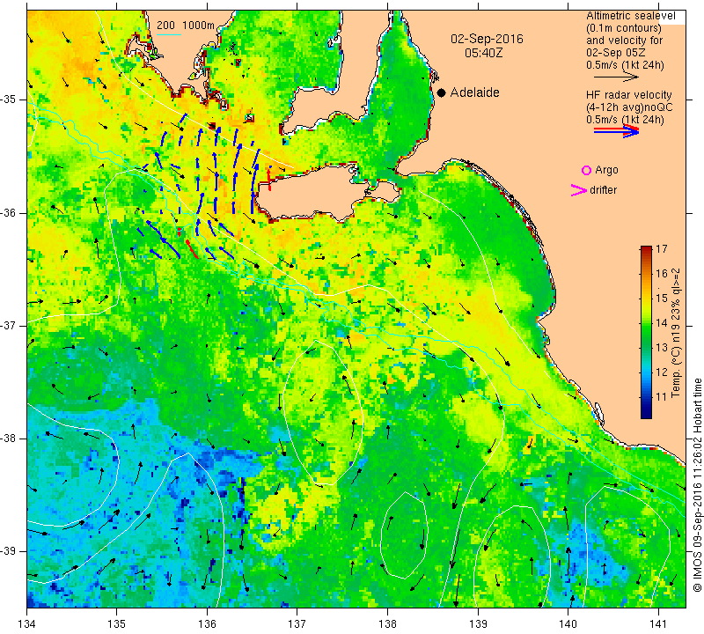704x634 pixels.
Task: Click the '-36' latitude axis label
Action: pos(9,212)
